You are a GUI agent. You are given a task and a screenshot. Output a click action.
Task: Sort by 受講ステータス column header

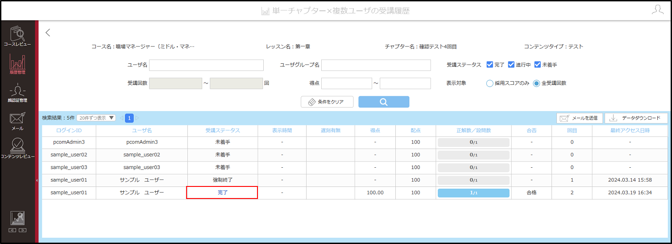(x=222, y=131)
